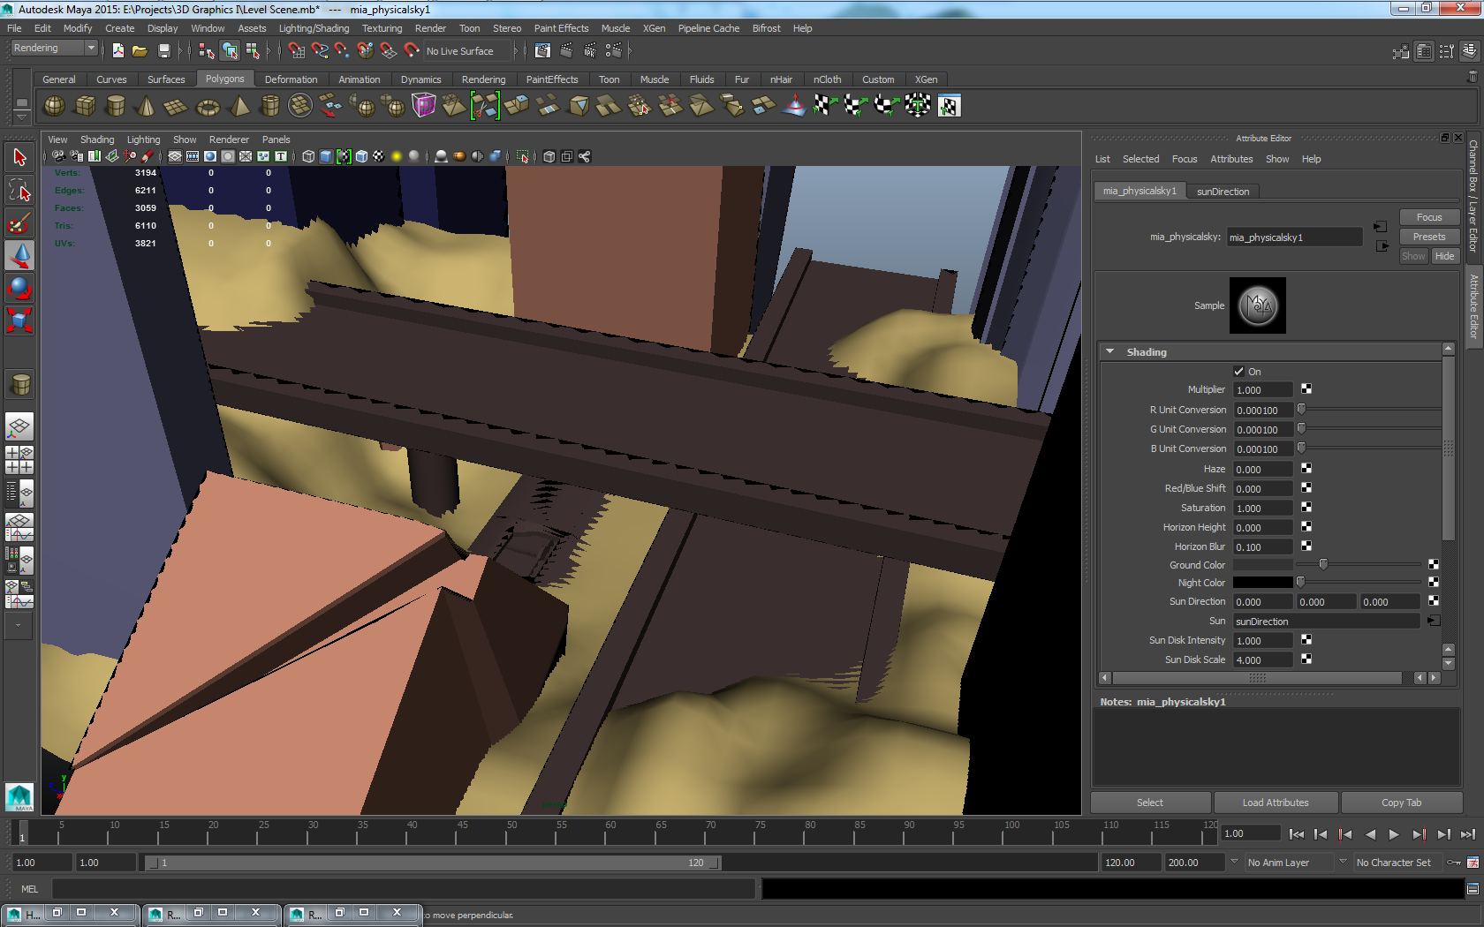Create a polygon sphere from the Polygons shelf
1484x927 pixels.
(x=53, y=106)
